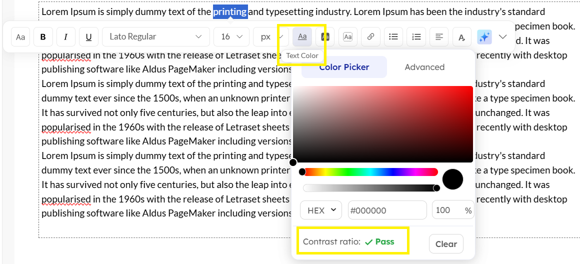Select the Color Picker tab
The width and height of the screenshot is (580, 264).
[344, 67]
